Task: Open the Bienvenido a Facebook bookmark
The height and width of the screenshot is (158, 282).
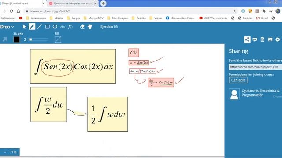Action: pos(180,18)
